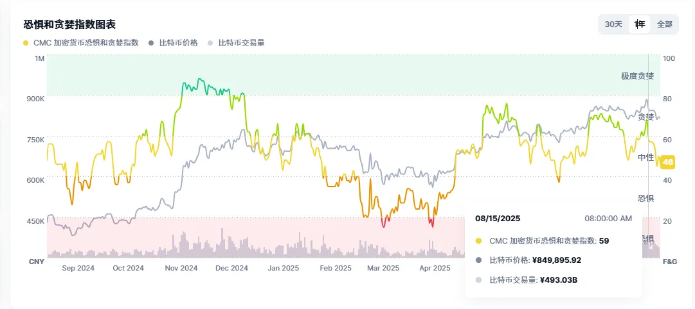695x309 pixels.
Task: Click the dark gray 比特币价格 dot in the tooltip
Action: 478,260
